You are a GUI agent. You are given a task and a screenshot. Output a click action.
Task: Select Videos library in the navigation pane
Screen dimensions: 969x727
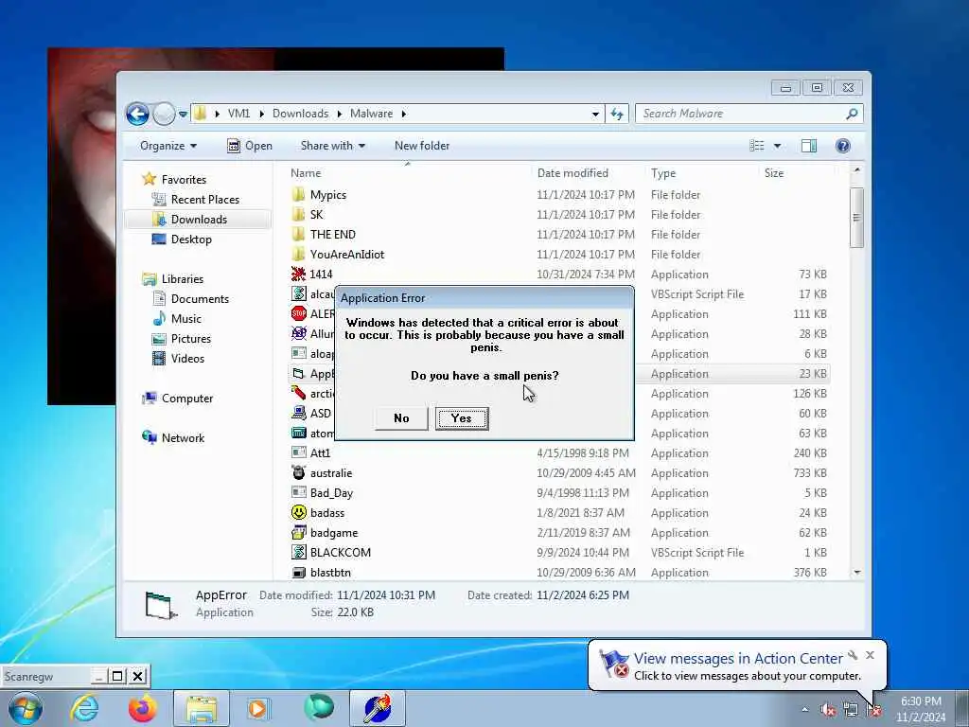pos(187,359)
